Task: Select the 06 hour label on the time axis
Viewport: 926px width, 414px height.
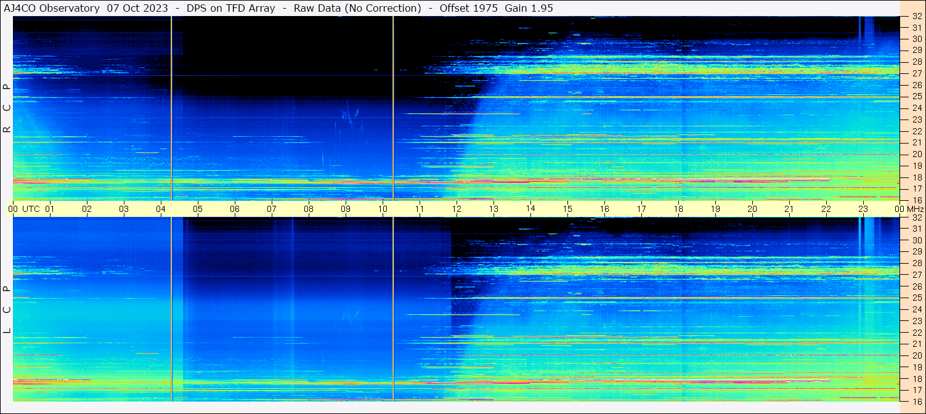Action: 235,209
